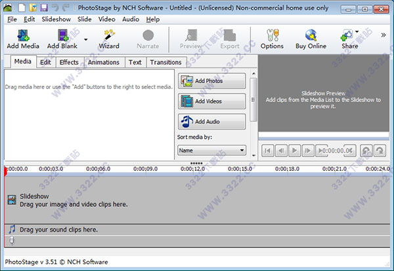Click the rotate left button
Viewport: 394px width, 271px height.
coord(366,151)
